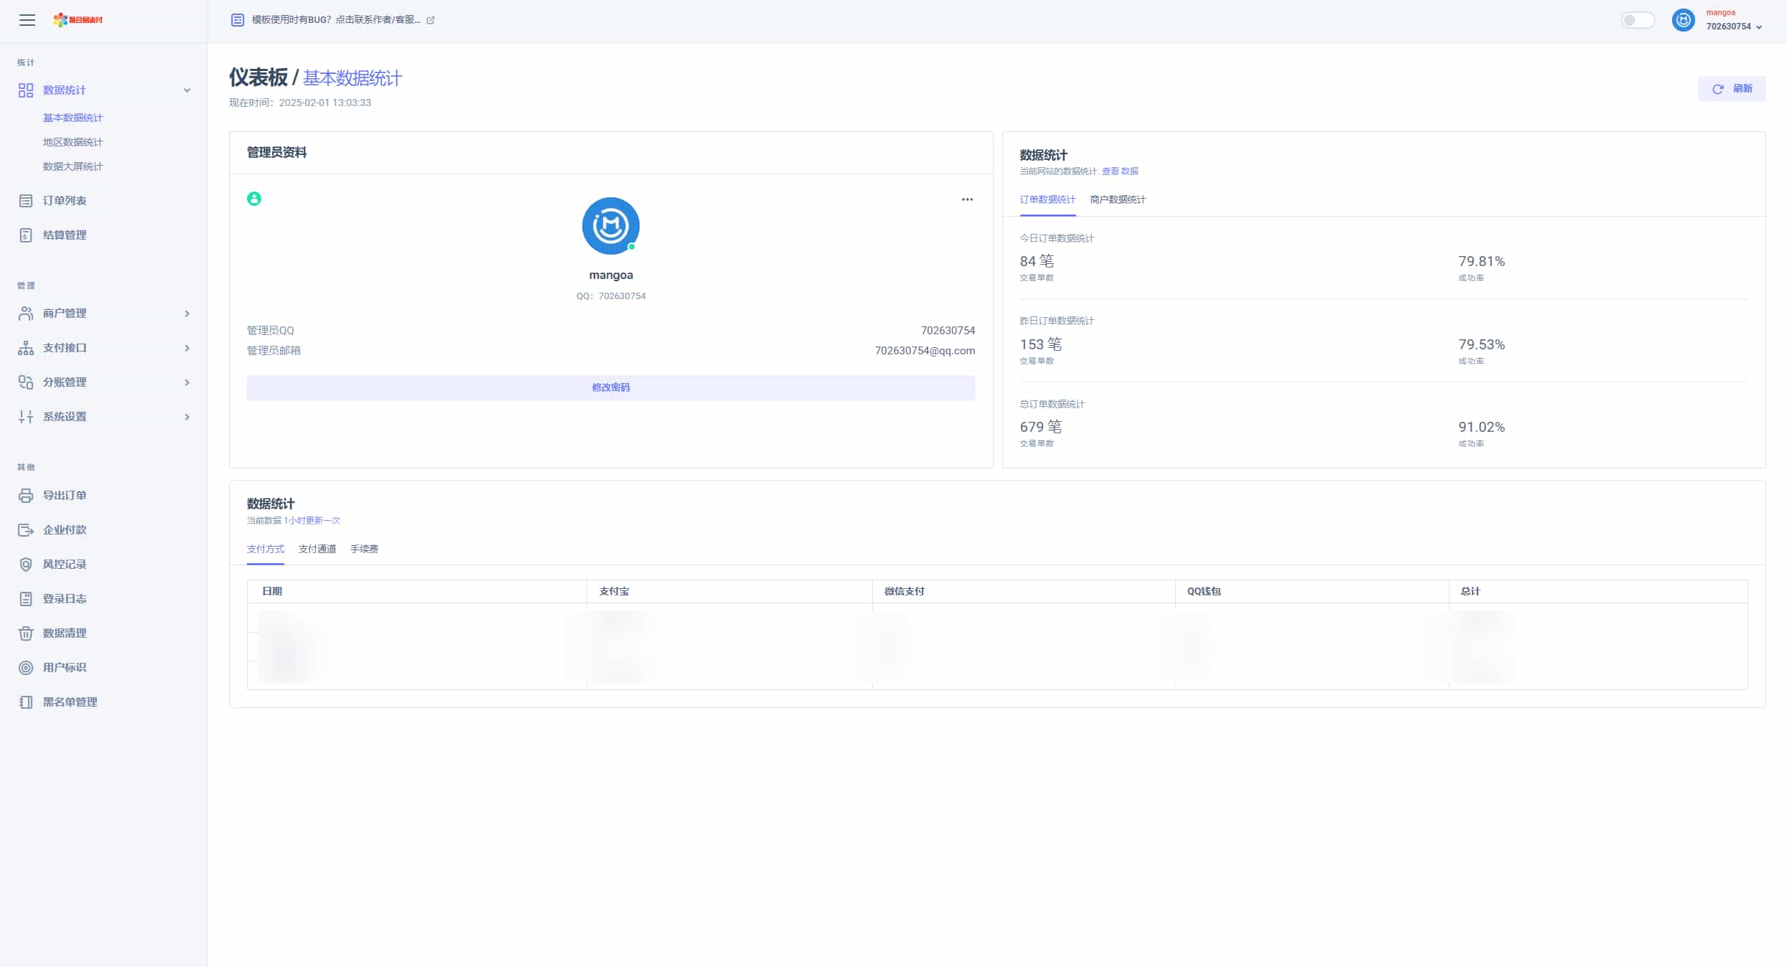Open 结算管理 from the sidebar
This screenshot has height=967, width=1787.
[64, 235]
